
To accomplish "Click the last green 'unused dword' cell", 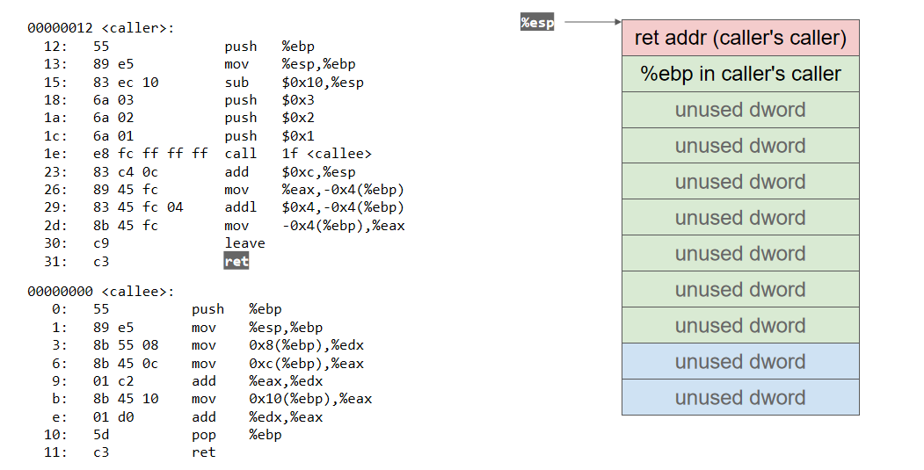I will pos(739,325).
